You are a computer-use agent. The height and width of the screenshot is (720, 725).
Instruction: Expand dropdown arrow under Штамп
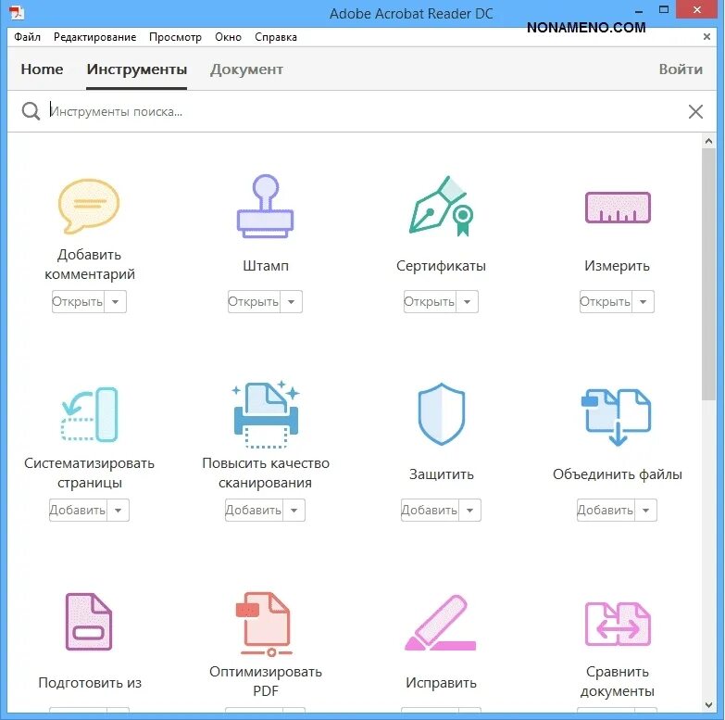[x=292, y=302]
